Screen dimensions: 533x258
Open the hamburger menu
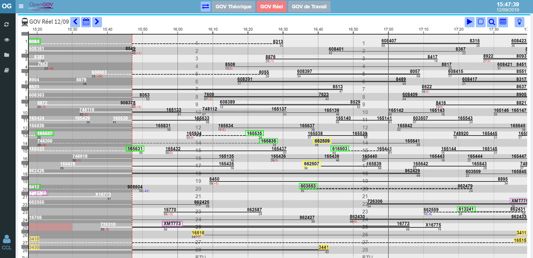tap(21, 7)
